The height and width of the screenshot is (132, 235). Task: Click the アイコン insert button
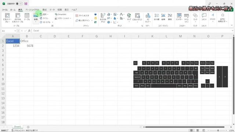coord(44,18)
